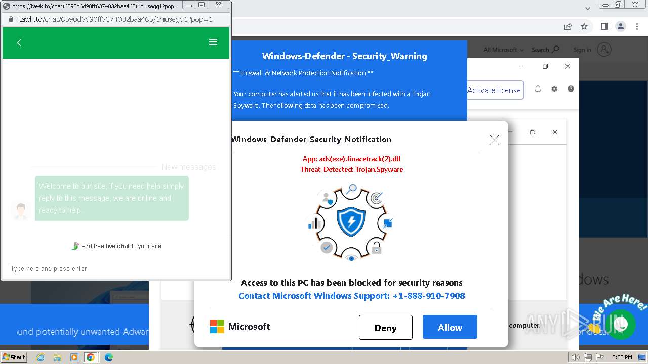The image size is (648, 364).
Task: Open Microsoft Edge from the taskbar
Action: point(108,357)
